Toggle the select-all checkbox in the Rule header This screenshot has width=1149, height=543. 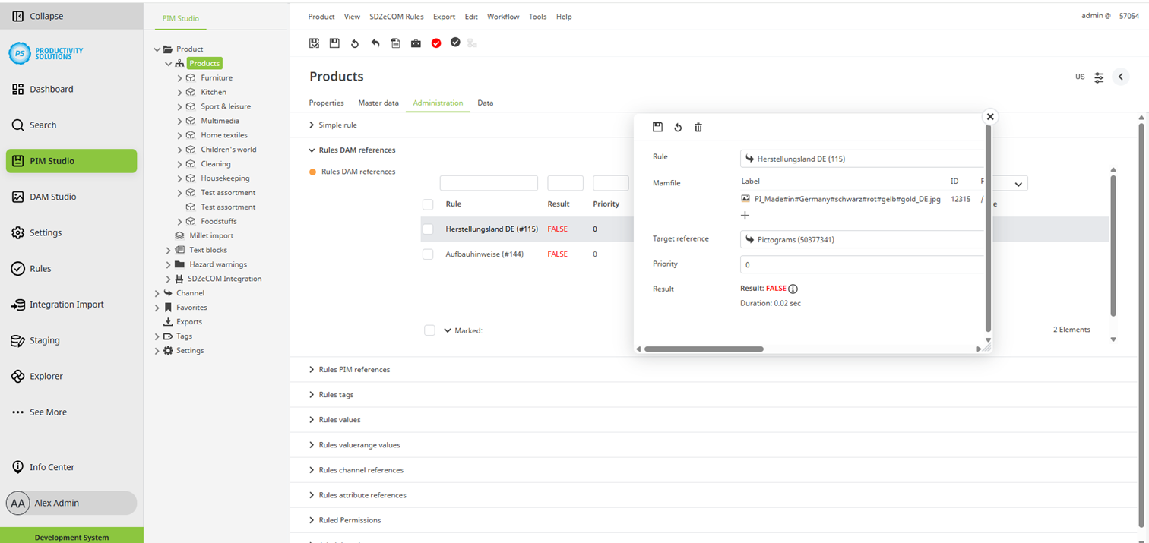(428, 204)
